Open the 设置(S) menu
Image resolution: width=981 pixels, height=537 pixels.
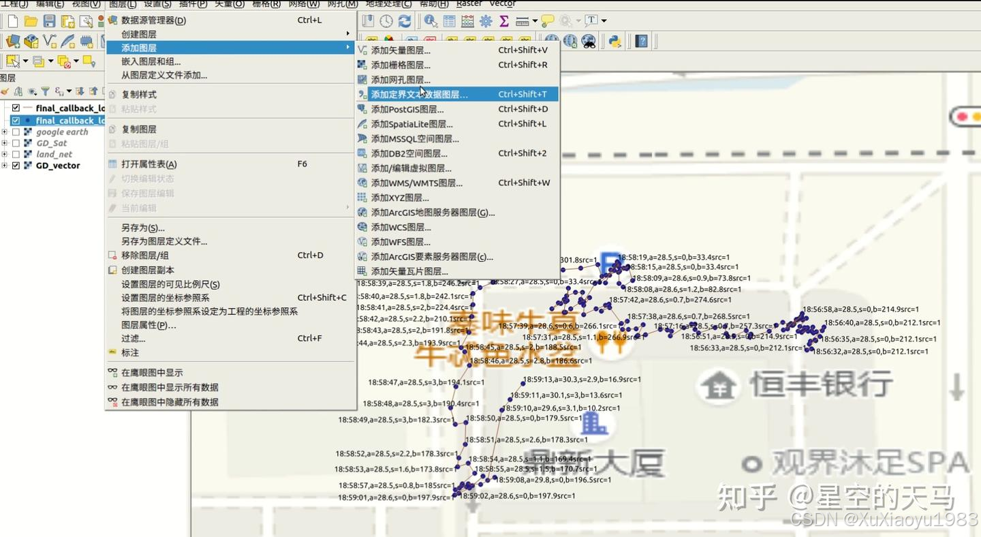[x=157, y=4]
